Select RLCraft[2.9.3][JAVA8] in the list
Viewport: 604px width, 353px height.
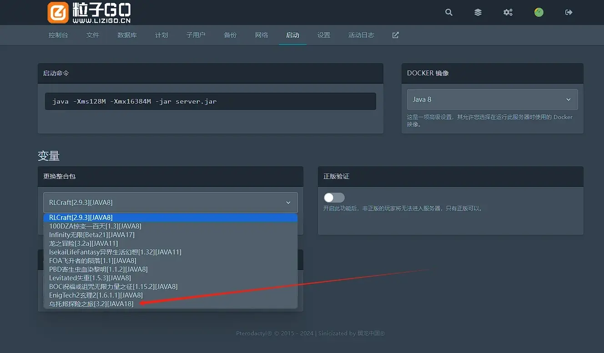171,218
